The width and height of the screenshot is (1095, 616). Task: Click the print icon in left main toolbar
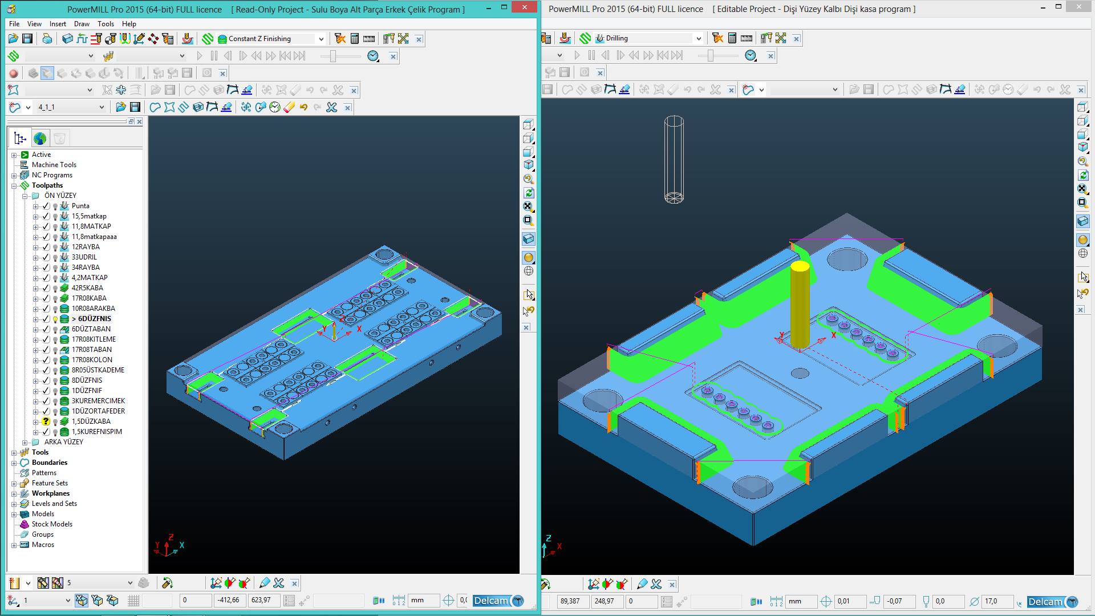[x=47, y=39]
